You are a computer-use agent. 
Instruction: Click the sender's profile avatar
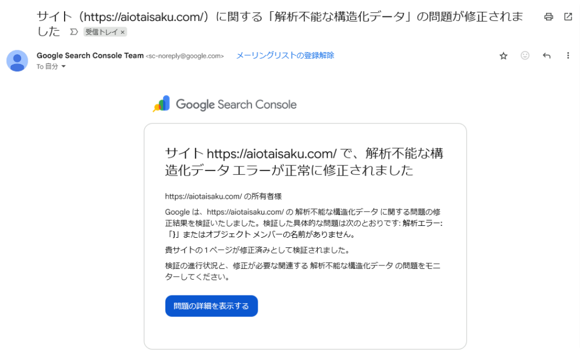point(17,61)
